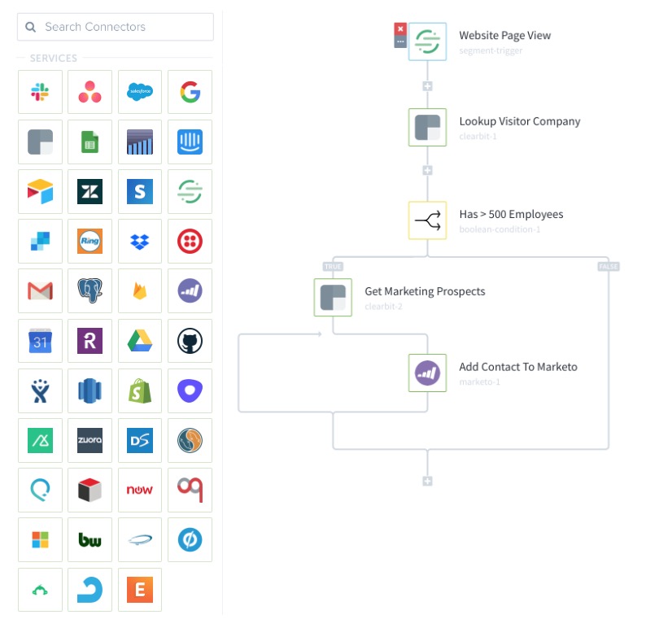The height and width of the screenshot is (628, 646).
Task: Pick the RingCentral connector
Action: 89,242
